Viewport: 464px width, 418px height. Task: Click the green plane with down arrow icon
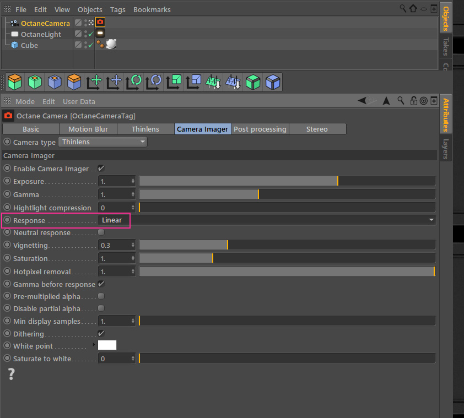[213, 82]
